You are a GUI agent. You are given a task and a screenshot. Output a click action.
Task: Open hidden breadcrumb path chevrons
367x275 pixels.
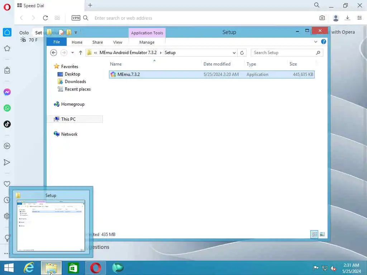point(95,53)
